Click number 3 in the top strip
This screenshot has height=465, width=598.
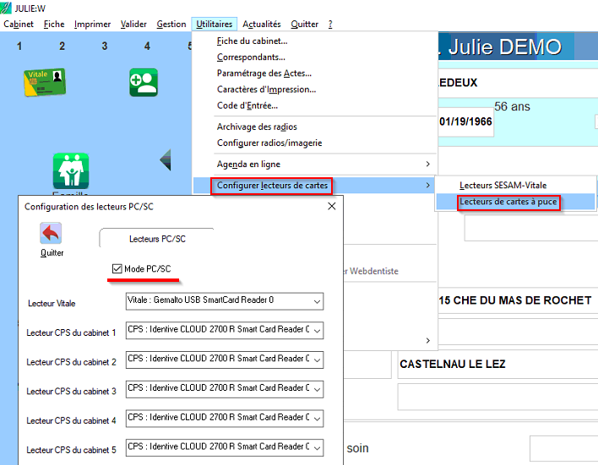click(x=105, y=46)
